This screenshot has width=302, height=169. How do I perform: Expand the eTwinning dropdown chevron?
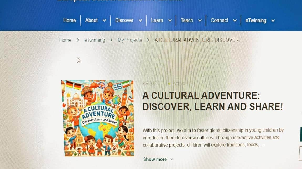coord(273,20)
